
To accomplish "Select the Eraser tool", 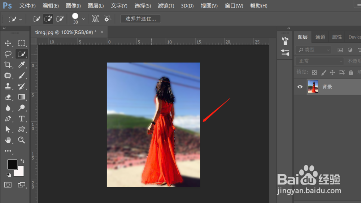I will coord(8,97).
